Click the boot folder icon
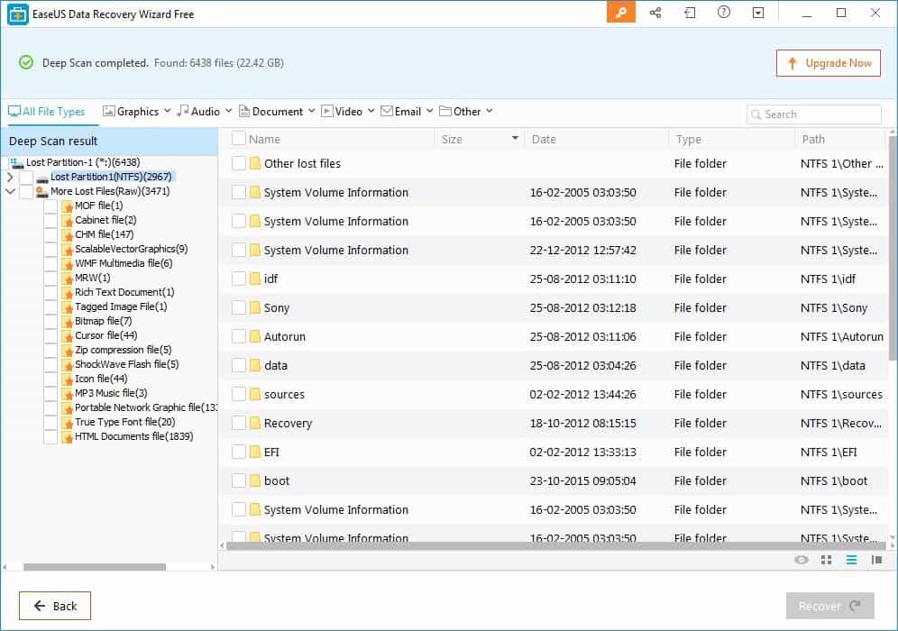The image size is (898, 631). click(255, 480)
